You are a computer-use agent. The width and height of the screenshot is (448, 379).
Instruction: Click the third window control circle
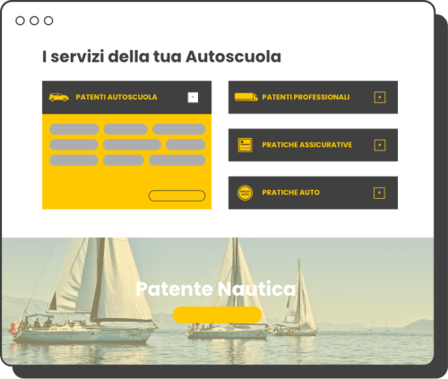pos(48,21)
